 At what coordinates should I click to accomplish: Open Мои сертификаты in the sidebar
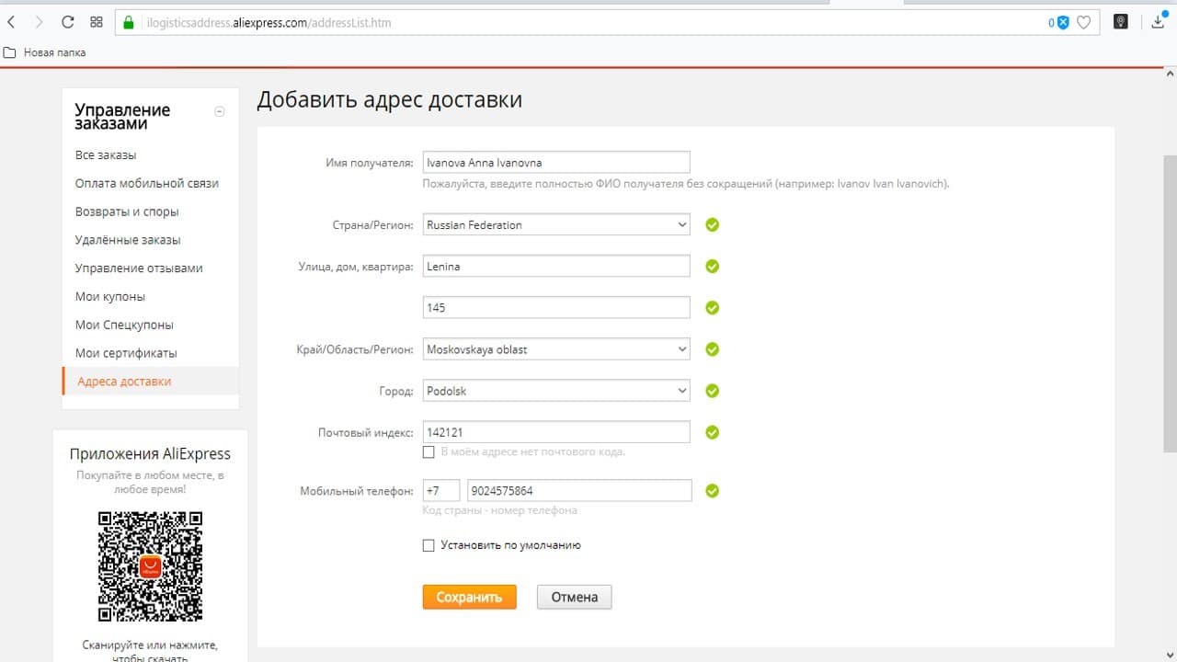(126, 353)
